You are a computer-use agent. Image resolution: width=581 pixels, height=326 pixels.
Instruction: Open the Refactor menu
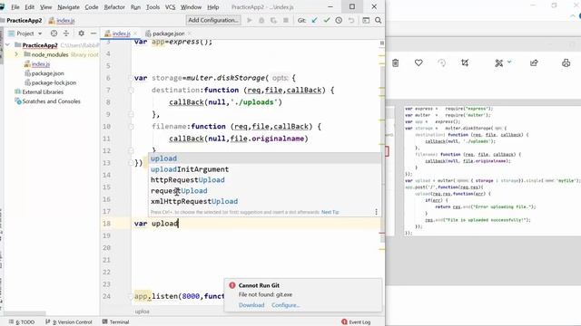114,7
